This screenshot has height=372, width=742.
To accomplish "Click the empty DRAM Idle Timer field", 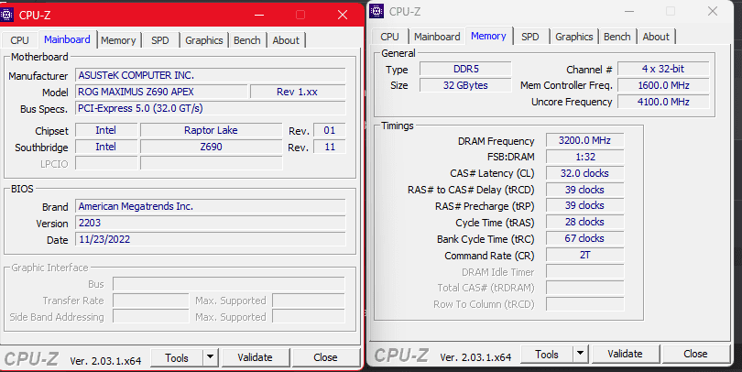I will coord(584,271).
